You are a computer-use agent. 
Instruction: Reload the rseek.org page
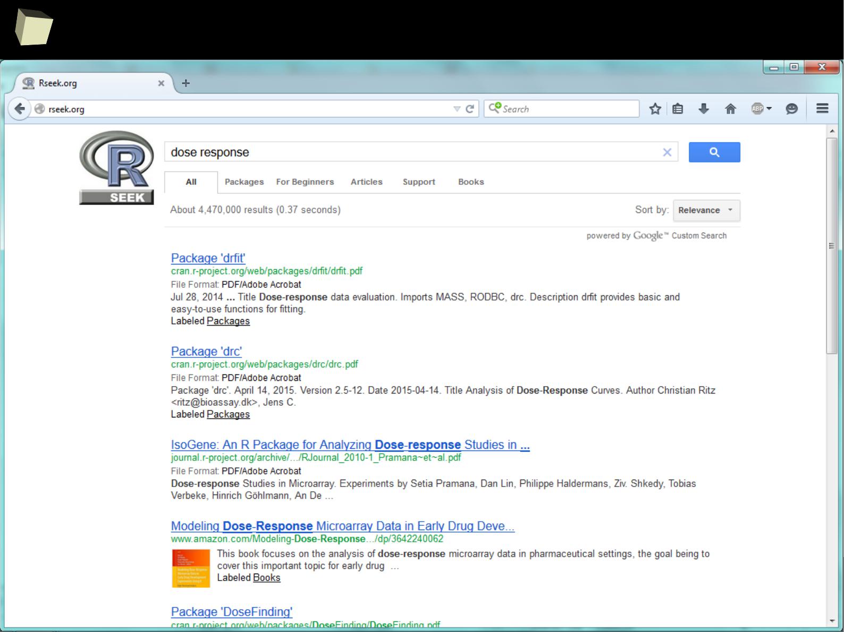470,109
